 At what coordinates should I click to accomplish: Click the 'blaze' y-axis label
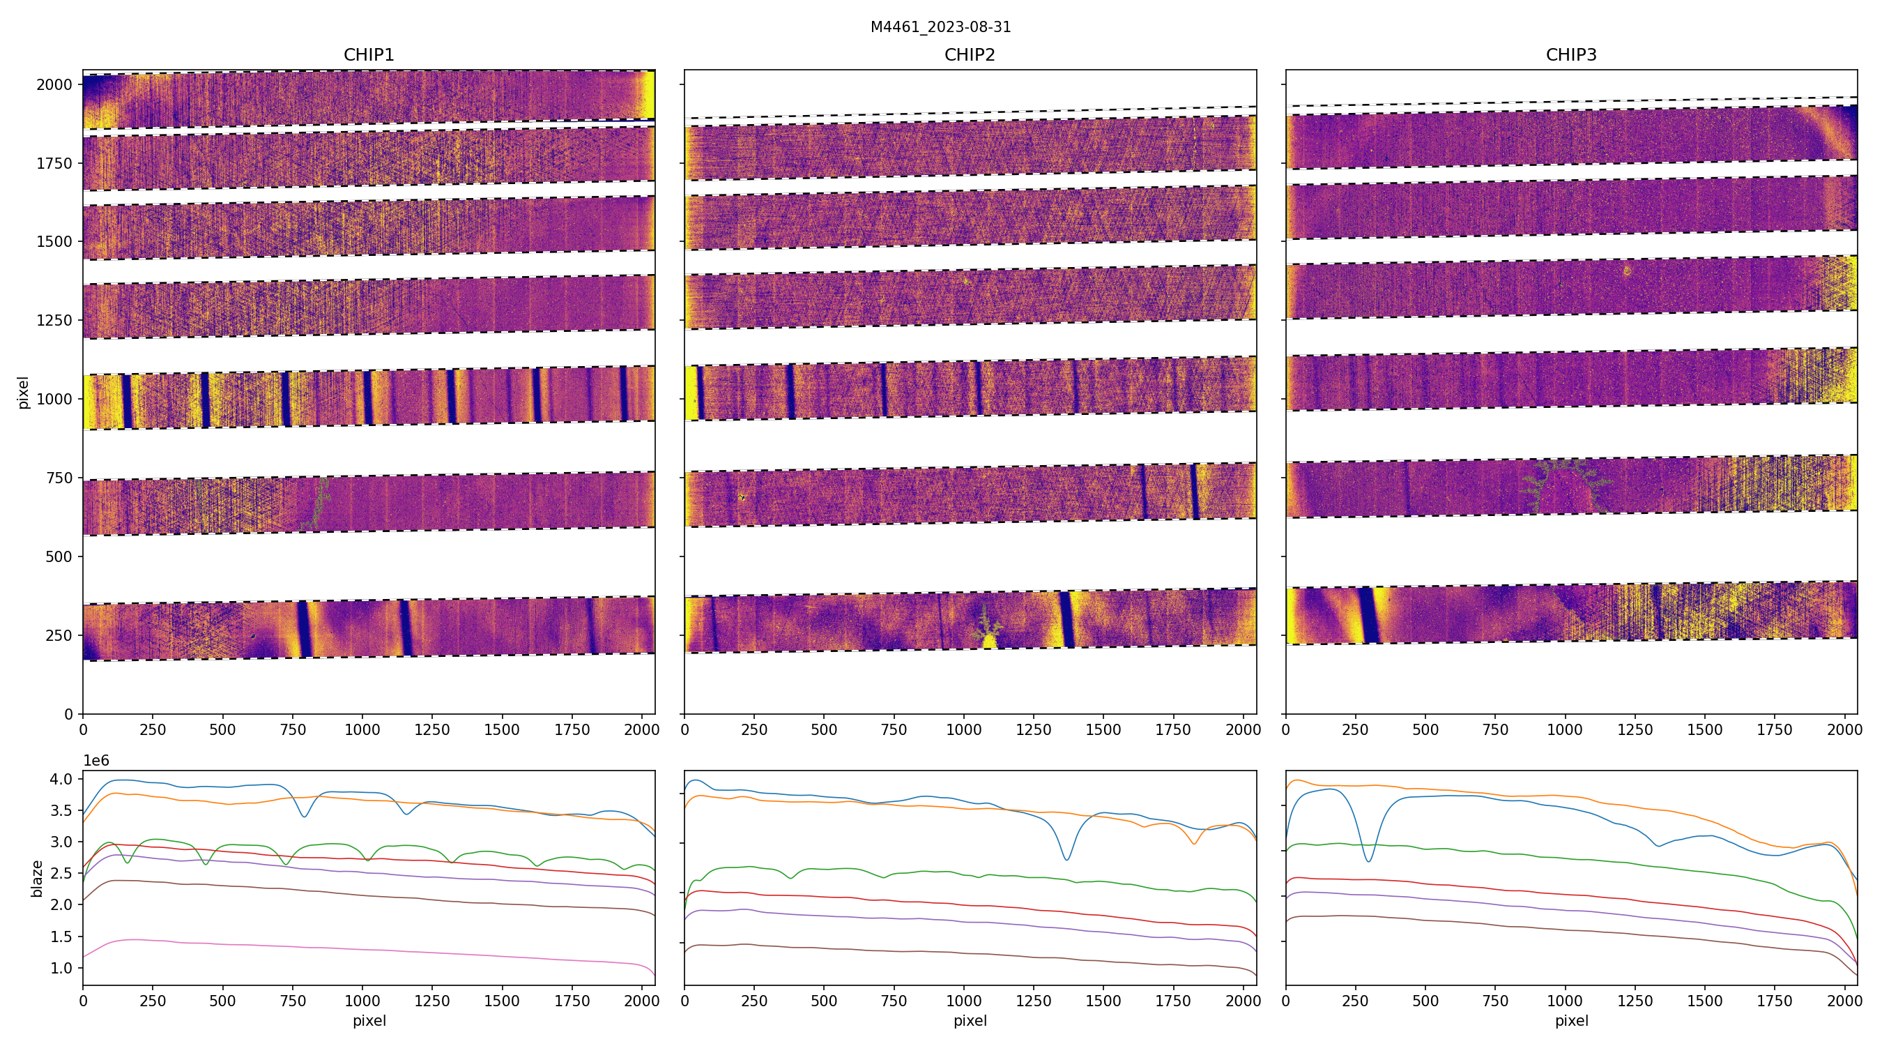(36, 878)
